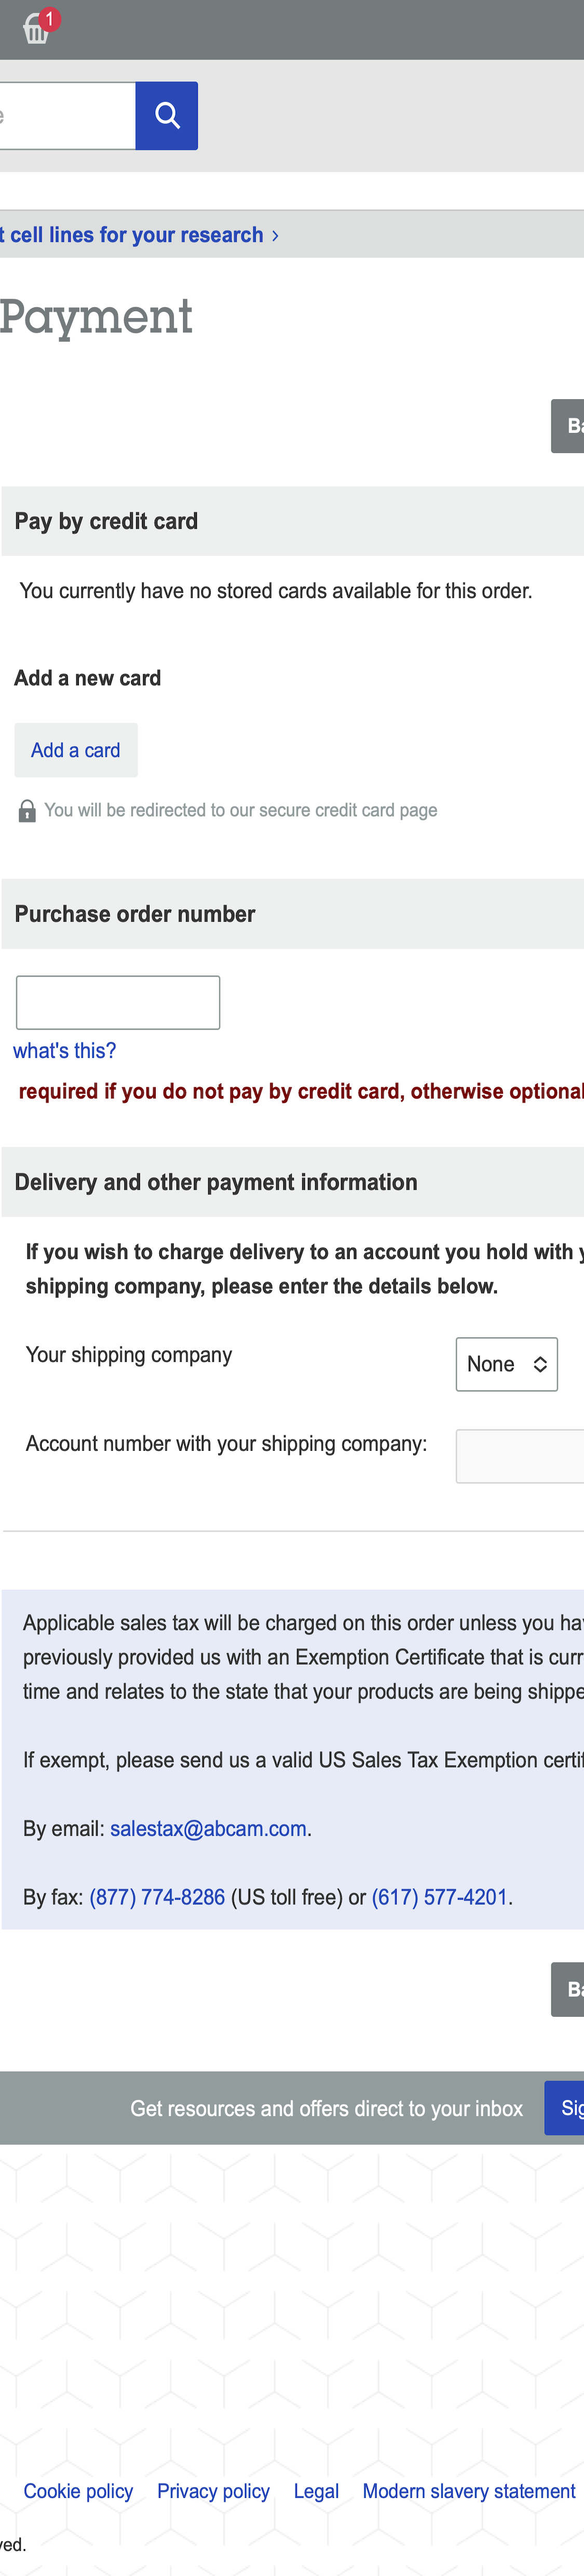Click the Sign up button in the newsletter bar
The image size is (584, 2576).
(566, 2108)
